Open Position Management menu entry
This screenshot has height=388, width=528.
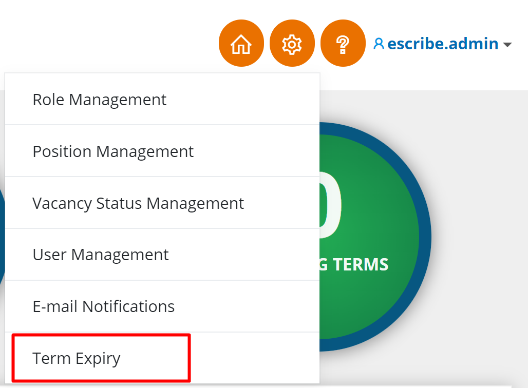(x=113, y=151)
